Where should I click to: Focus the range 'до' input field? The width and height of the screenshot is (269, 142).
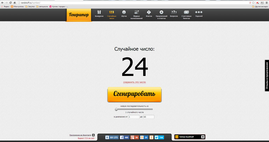pyautogui.click(x=148, y=117)
